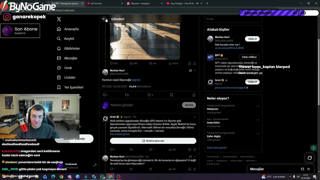View analytics showing 676 B views
320x180 pixels.
[173, 63]
